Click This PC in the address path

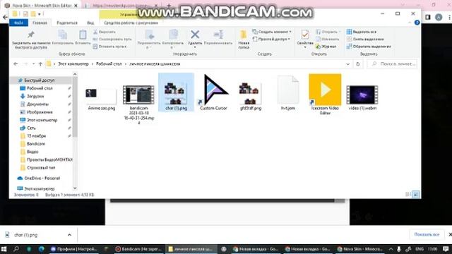click(73, 64)
